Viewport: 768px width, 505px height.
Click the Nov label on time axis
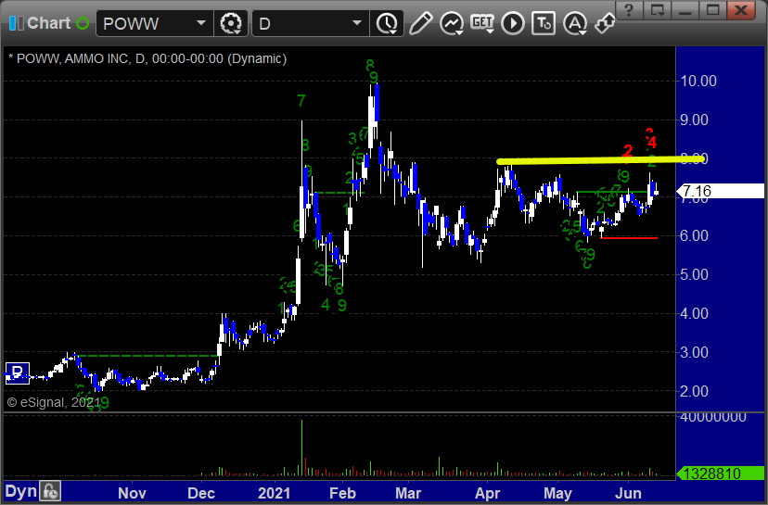coord(132,493)
